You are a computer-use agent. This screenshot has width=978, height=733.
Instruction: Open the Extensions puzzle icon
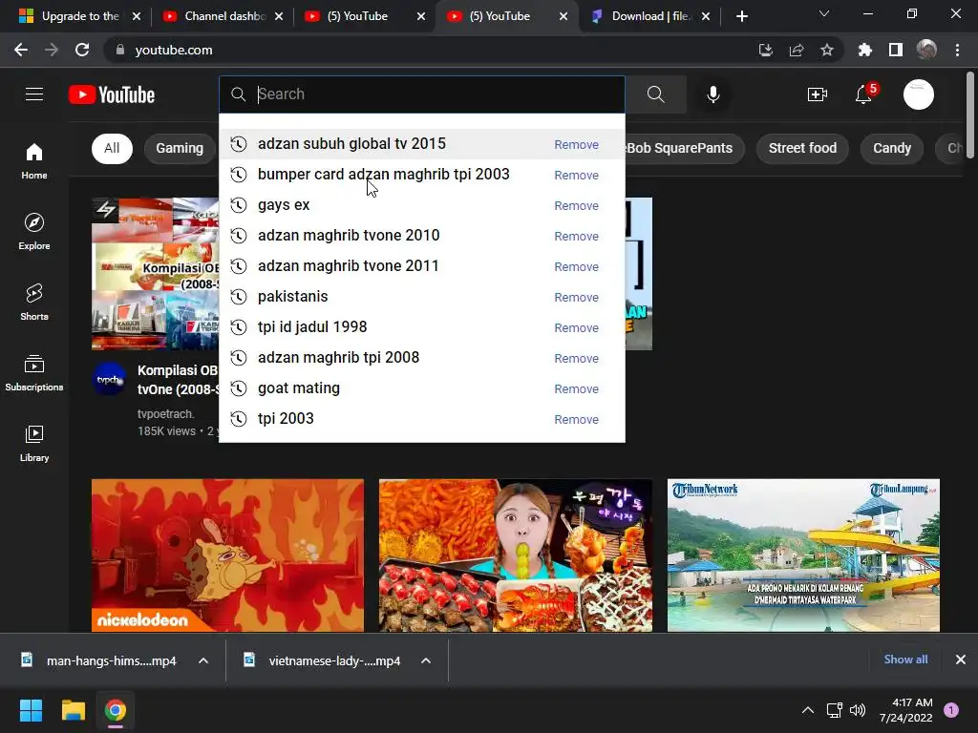864,50
